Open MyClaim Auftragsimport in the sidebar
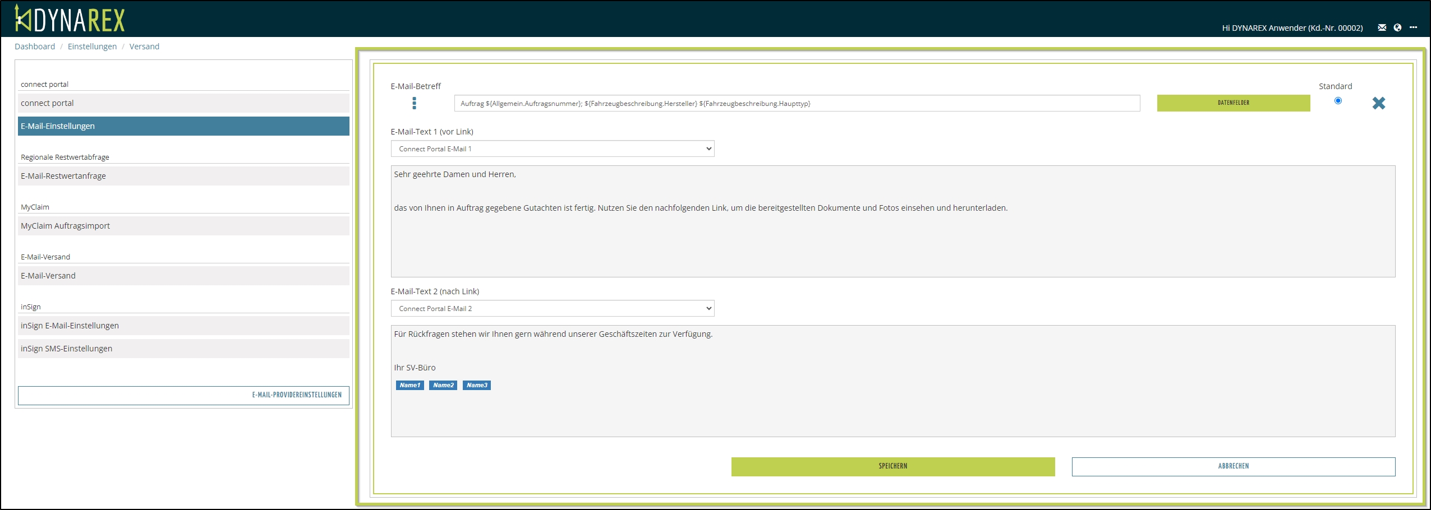Screen dimensions: 1431x510 (183, 226)
